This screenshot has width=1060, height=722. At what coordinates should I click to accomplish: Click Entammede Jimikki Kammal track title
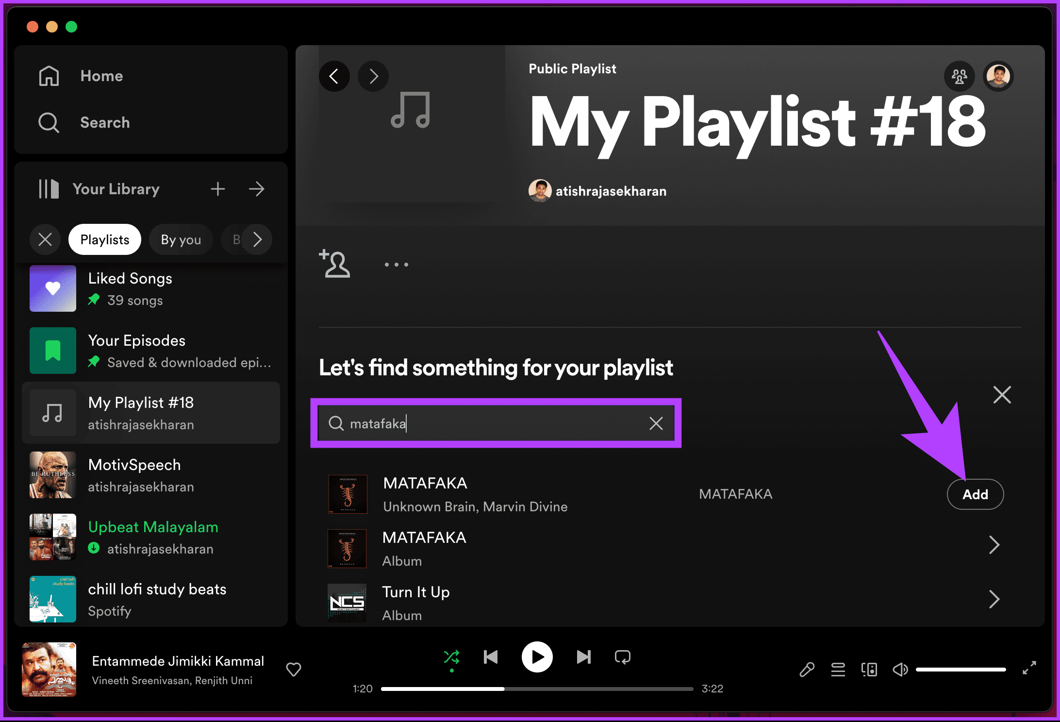pyautogui.click(x=178, y=661)
